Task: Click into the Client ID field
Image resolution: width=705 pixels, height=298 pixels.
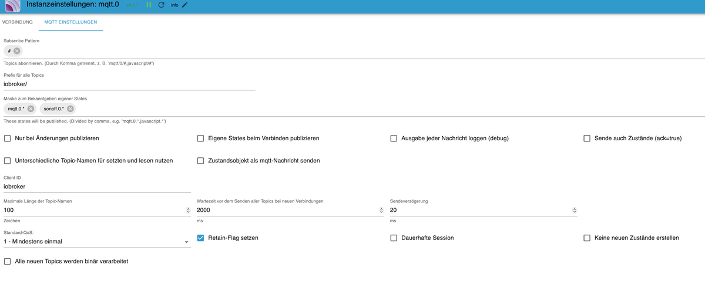Action: (97, 187)
